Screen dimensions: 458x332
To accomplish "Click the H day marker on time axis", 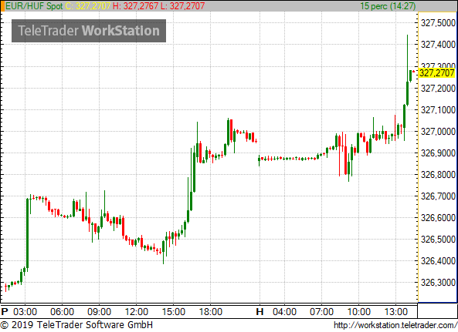I will [260, 312].
